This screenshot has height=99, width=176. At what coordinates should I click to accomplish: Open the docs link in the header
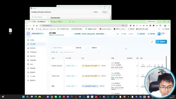124,34
